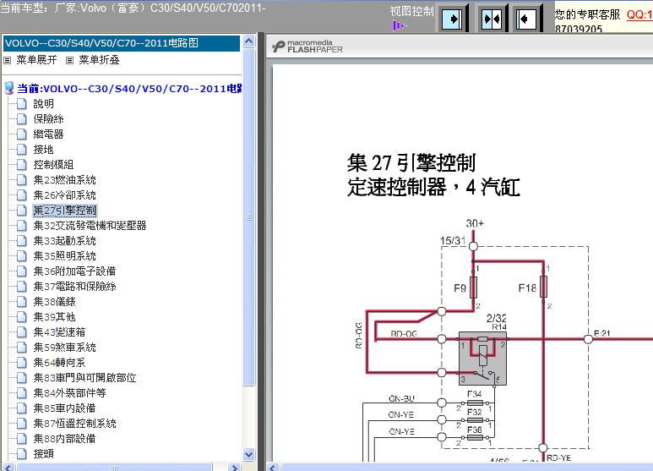Viewport: 653px width, 471px height.
Task: Open 集84外裝部件等 page
Action: tap(69, 393)
